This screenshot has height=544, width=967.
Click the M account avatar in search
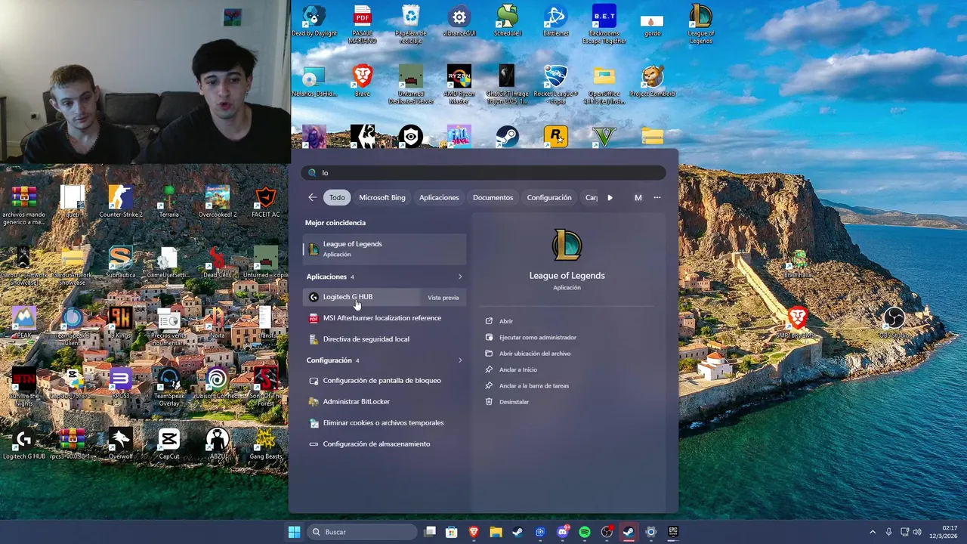click(x=638, y=198)
